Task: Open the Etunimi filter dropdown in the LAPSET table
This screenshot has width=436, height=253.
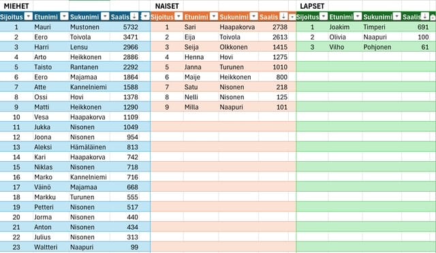Action: (x=358, y=16)
